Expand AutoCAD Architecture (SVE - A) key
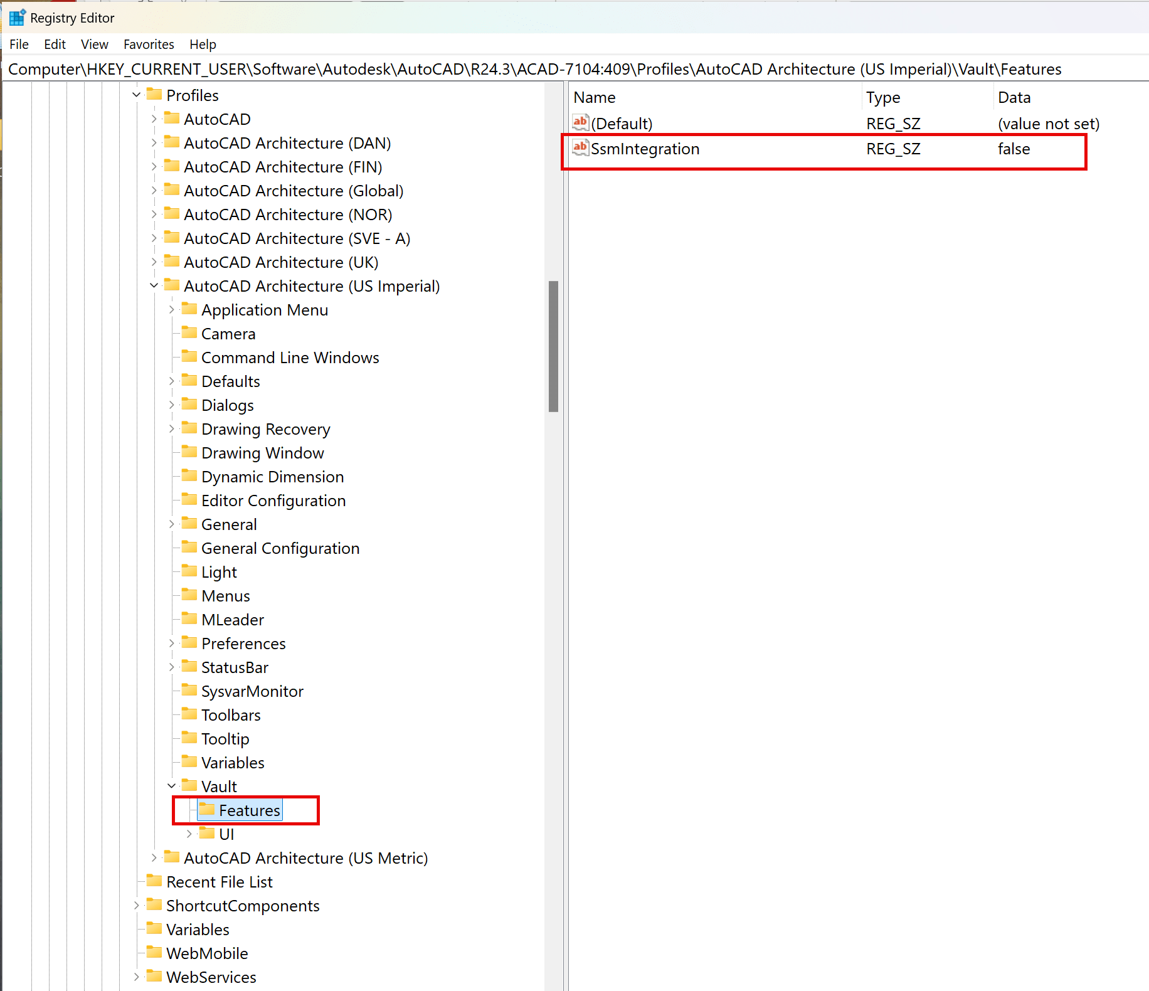The height and width of the screenshot is (991, 1149). (x=154, y=238)
